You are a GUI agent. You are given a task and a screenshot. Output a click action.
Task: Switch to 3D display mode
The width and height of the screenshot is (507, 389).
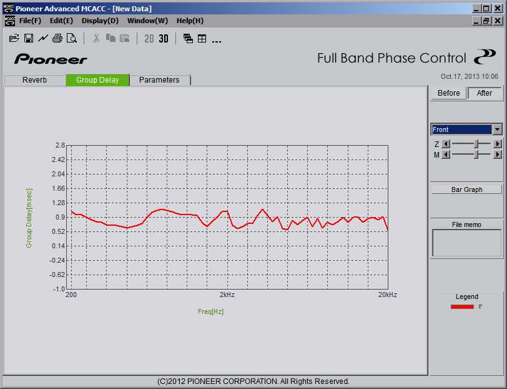(164, 39)
